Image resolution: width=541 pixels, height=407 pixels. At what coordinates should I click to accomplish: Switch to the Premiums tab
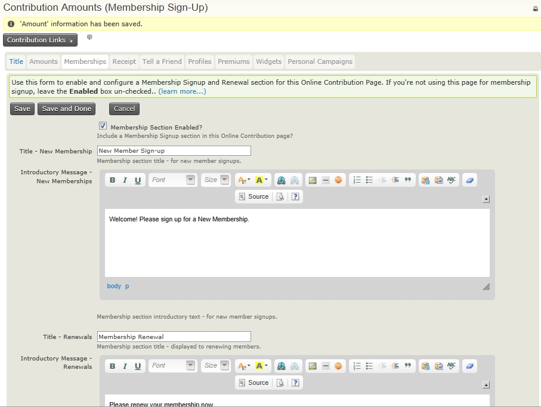click(x=233, y=61)
